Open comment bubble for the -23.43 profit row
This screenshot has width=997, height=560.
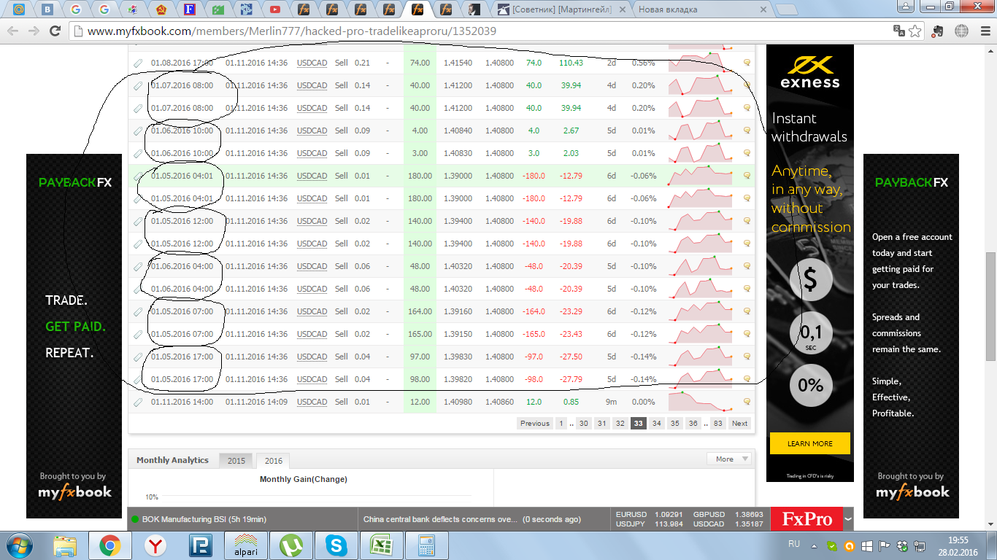(x=747, y=335)
